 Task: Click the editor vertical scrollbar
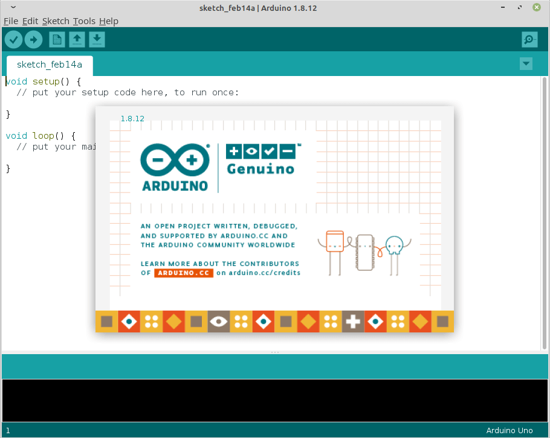tap(546, 211)
